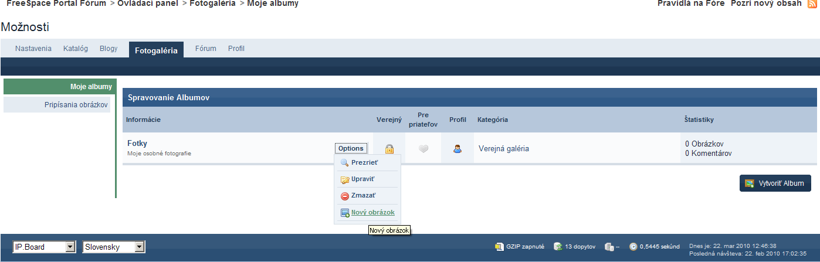Click the RSS feed icon
This screenshot has width=820, height=262.
click(x=812, y=4)
